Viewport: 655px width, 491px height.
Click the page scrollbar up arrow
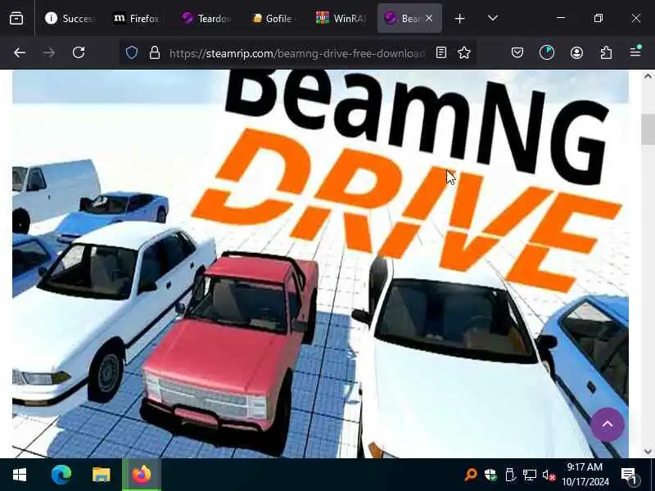point(648,76)
